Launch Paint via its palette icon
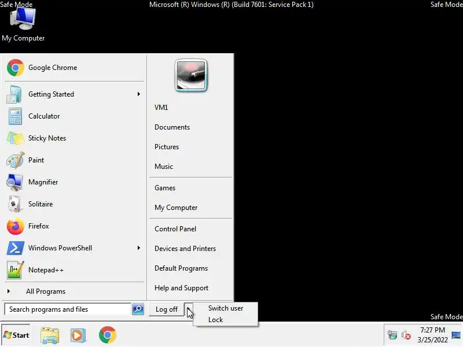This screenshot has width=463, height=347. pyautogui.click(x=15, y=160)
